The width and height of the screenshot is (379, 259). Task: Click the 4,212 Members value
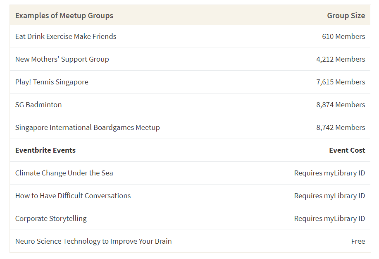tap(341, 59)
